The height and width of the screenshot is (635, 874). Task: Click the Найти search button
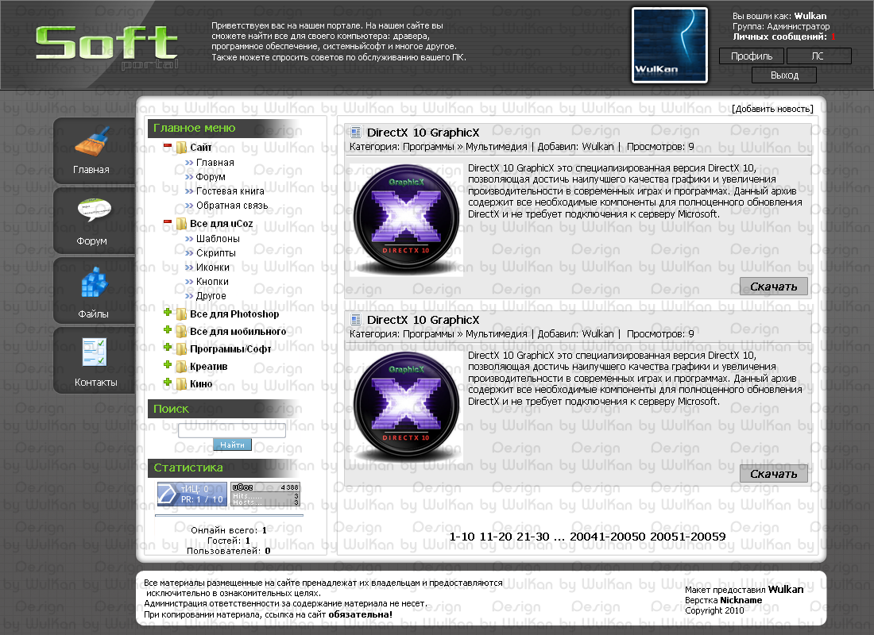tap(233, 444)
